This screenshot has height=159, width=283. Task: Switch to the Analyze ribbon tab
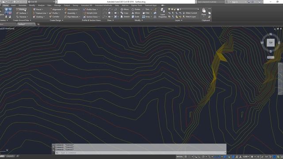pyautogui.click(x=41, y=5)
